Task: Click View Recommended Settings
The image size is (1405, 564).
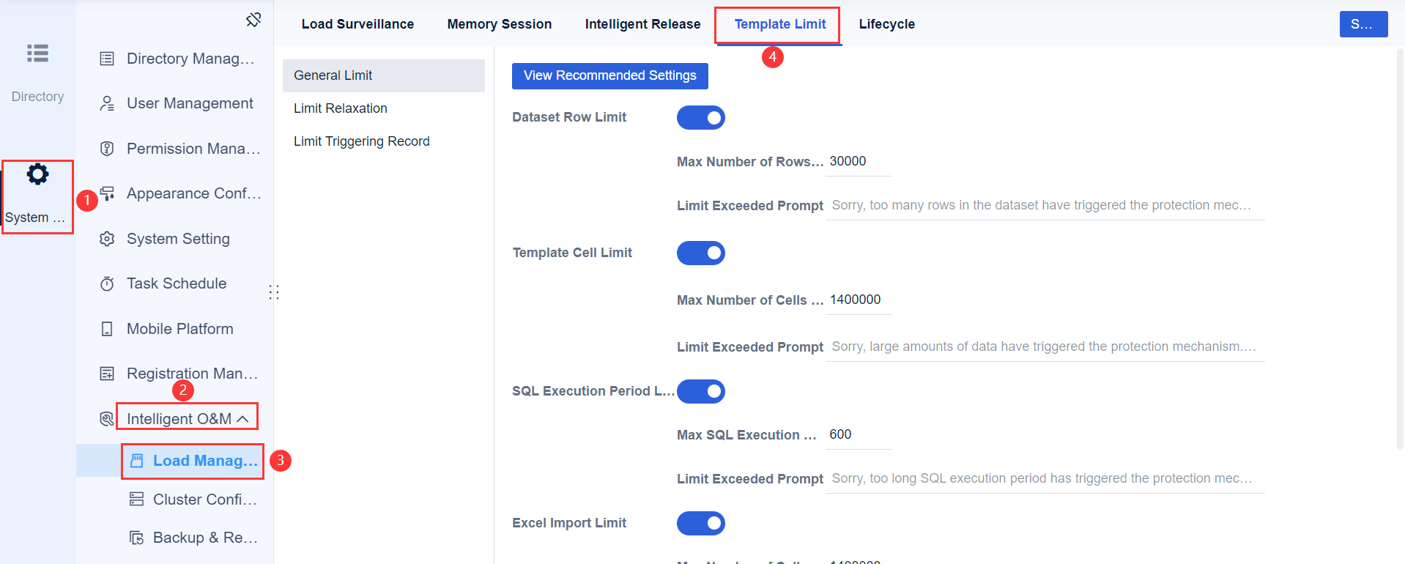Action: (609, 75)
